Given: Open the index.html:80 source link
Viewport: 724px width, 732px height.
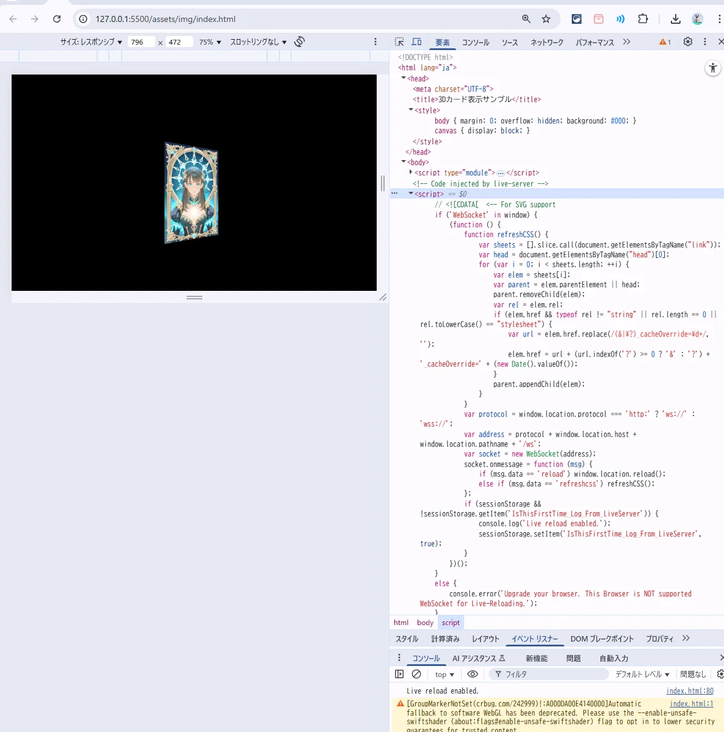Looking at the screenshot, I should tap(690, 691).
